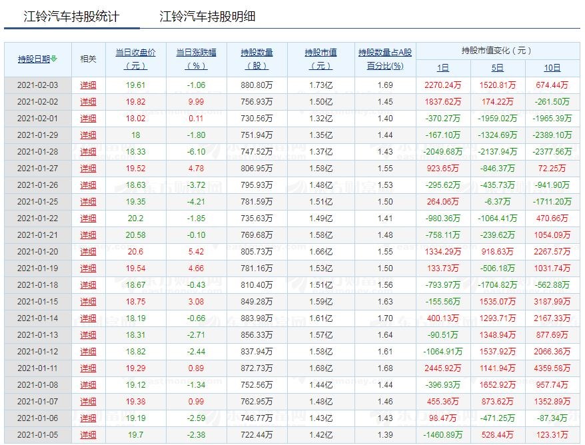The height and width of the screenshot is (445, 585).
Task: Click 10-day change 123.31万
Action: (x=552, y=435)
